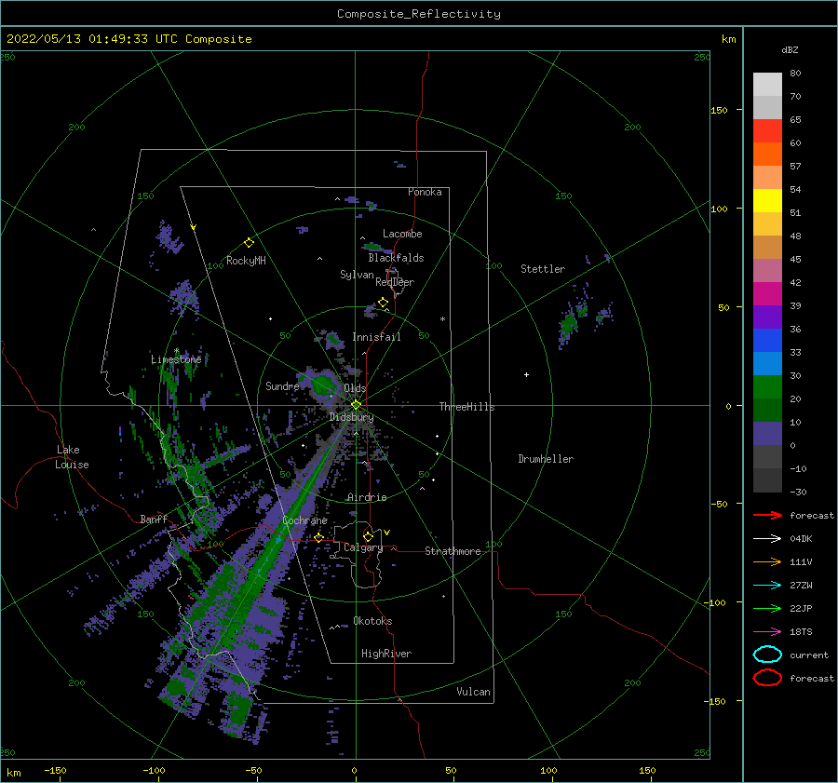Click the Banff town label
838x783 pixels.
tap(154, 520)
